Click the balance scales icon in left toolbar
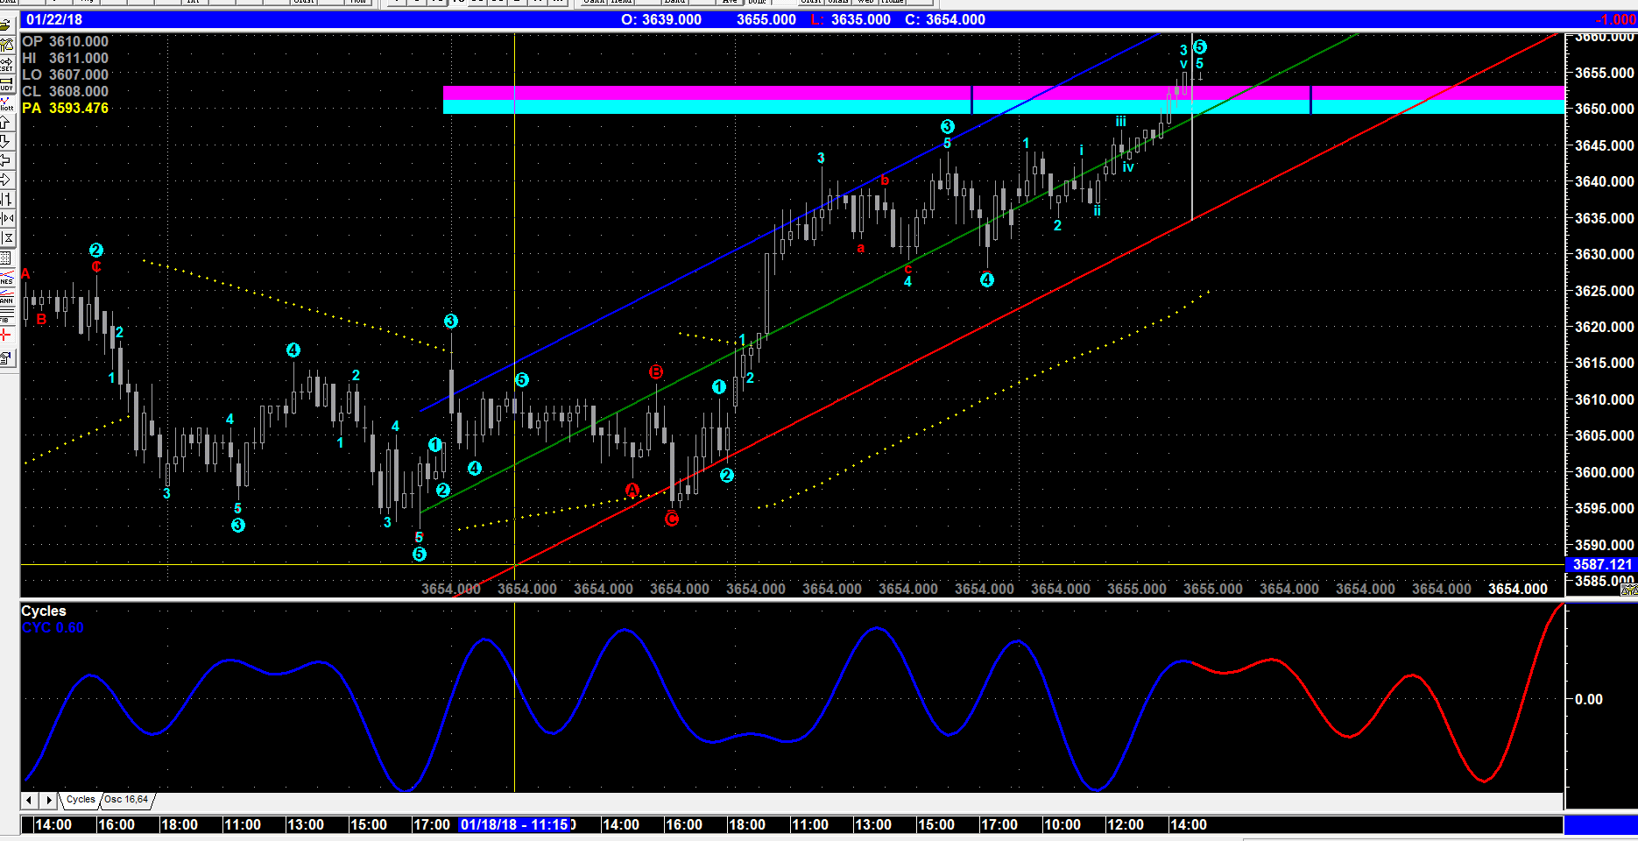The width and height of the screenshot is (1638, 841). pyautogui.click(x=7, y=43)
